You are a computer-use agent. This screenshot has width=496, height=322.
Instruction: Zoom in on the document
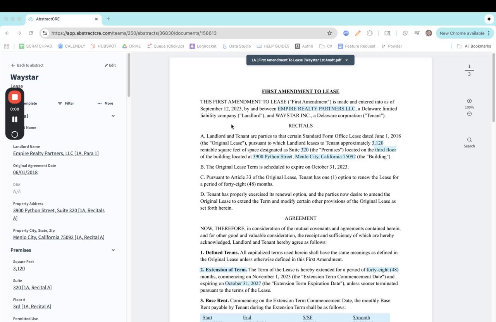pyautogui.click(x=469, y=101)
